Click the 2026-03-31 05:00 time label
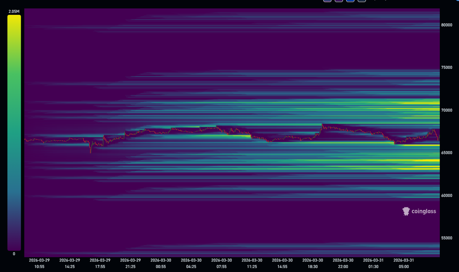Screen dimensions: 459x272 404,263
